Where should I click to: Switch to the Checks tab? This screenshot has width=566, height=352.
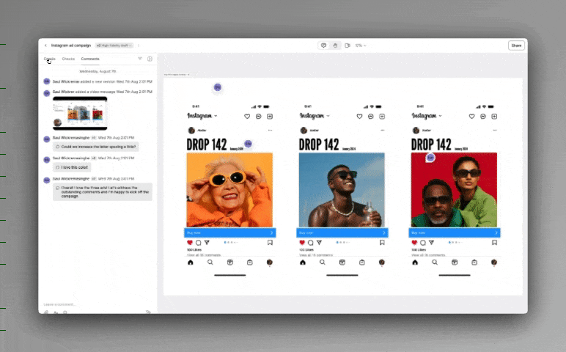coord(68,59)
